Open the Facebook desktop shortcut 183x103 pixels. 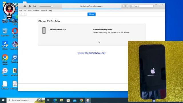point(5,85)
